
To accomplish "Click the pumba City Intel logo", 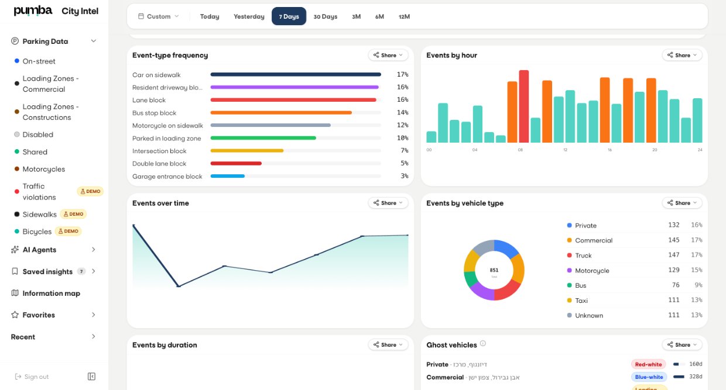I will (56, 11).
